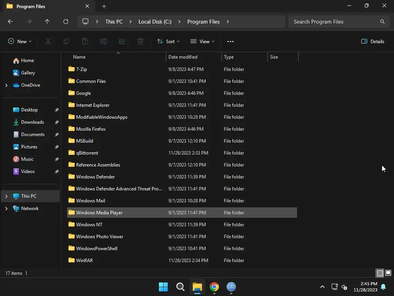
Task: Click the File Explorer taskbar icon
Action: (197, 287)
